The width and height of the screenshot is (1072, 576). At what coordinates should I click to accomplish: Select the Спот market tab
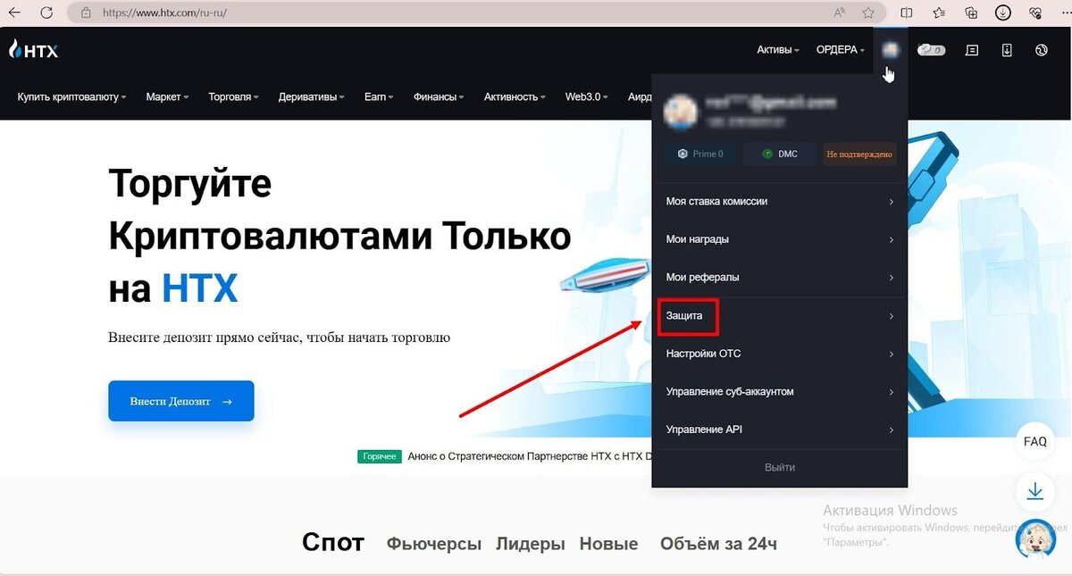(333, 542)
